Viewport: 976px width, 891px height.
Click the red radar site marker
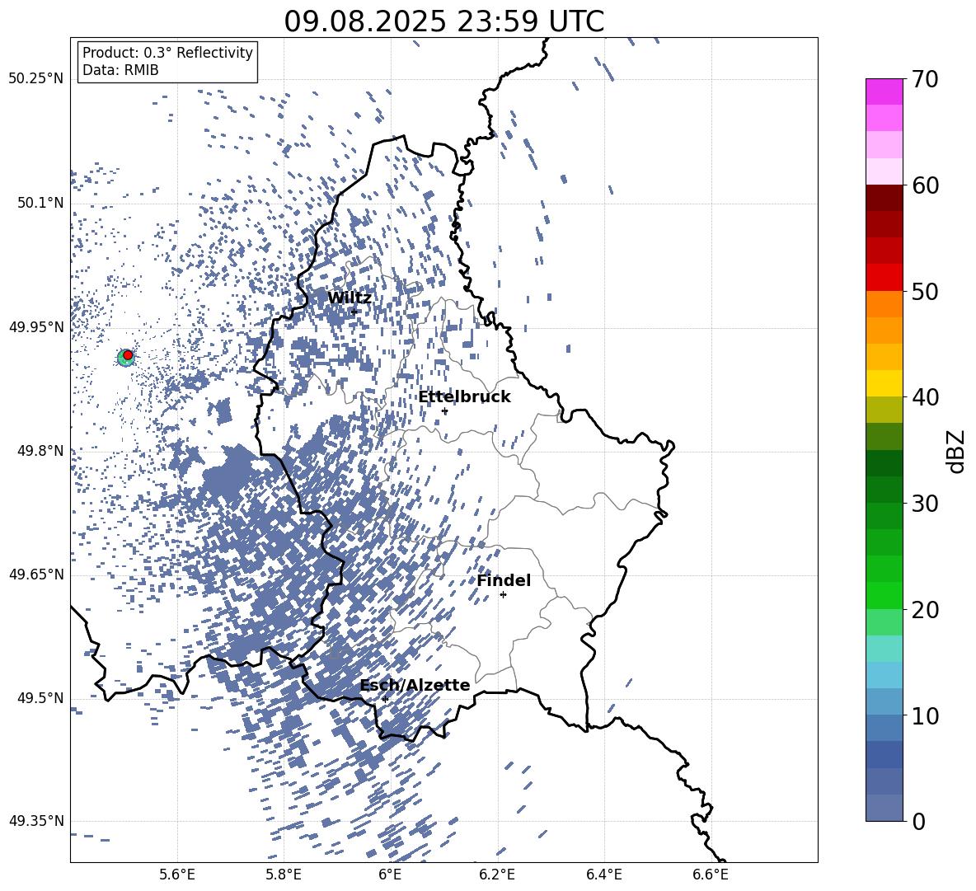click(x=128, y=355)
